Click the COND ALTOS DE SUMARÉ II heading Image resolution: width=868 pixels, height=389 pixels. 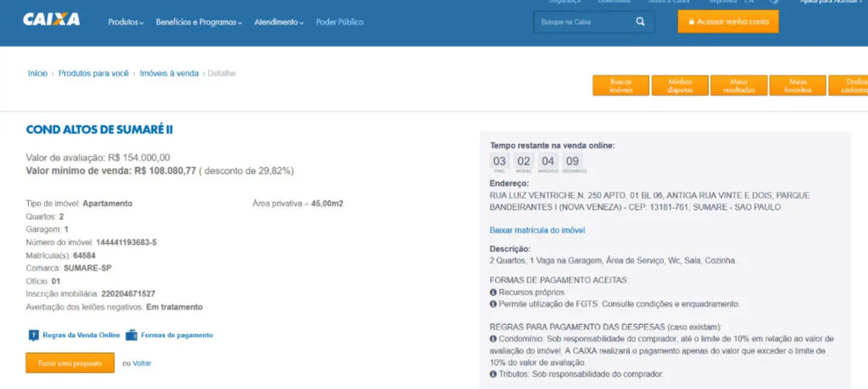click(x=99, y=130)
